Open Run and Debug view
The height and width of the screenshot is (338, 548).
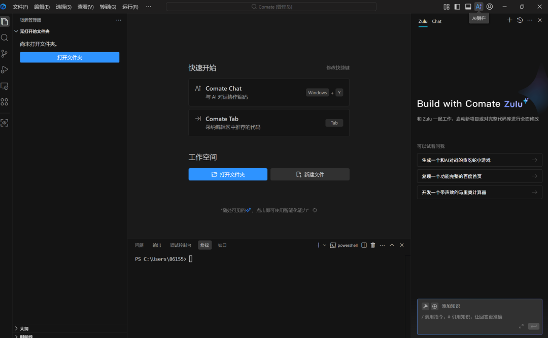tap(5, 70)
